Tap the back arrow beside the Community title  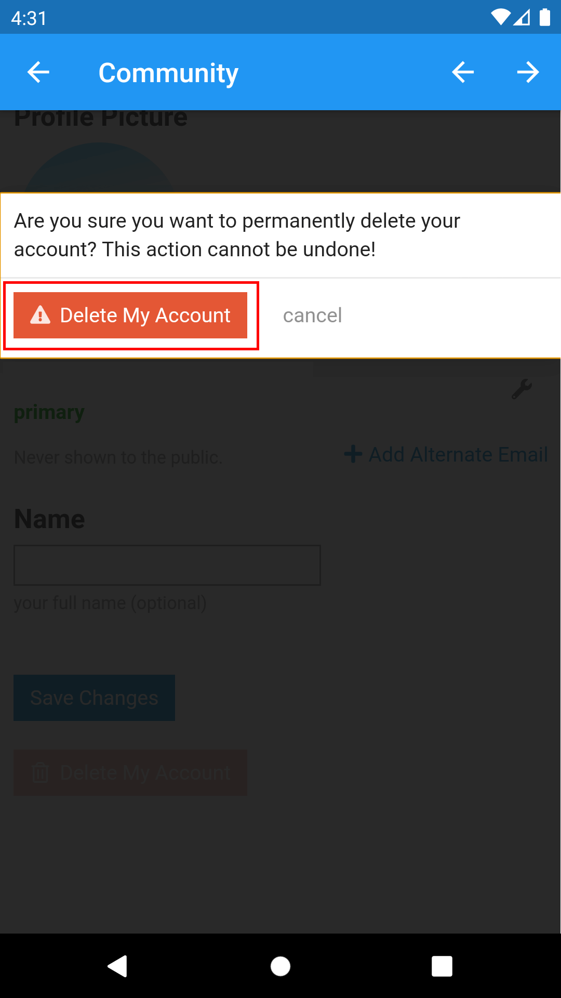coord(38,72)
